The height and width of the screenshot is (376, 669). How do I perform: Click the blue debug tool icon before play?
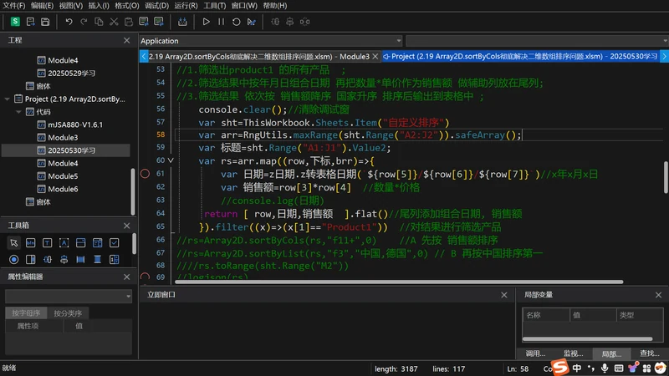182,22
